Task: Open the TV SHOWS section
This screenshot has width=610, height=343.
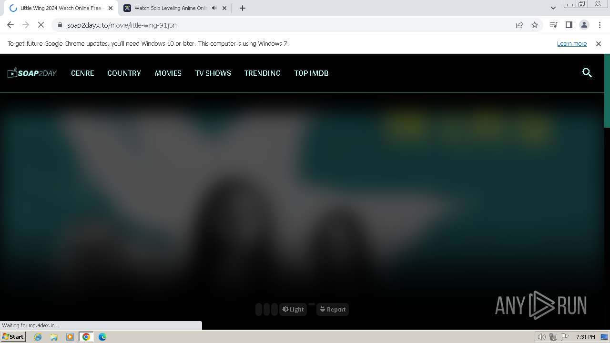Action: pos(213,73)
